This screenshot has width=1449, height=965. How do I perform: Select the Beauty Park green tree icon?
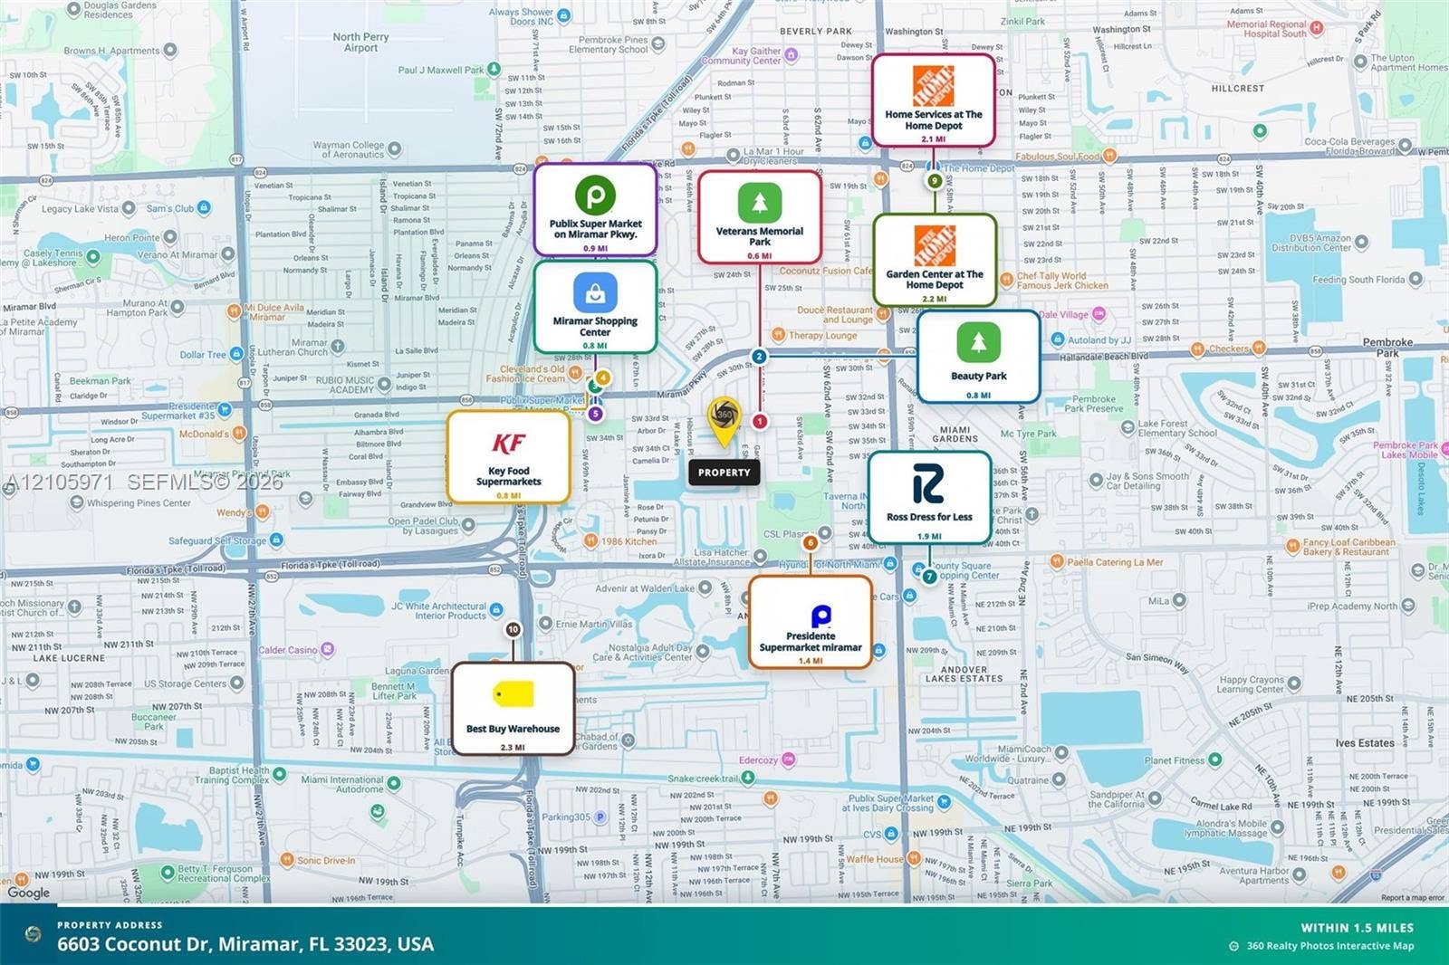pos(978,342)
